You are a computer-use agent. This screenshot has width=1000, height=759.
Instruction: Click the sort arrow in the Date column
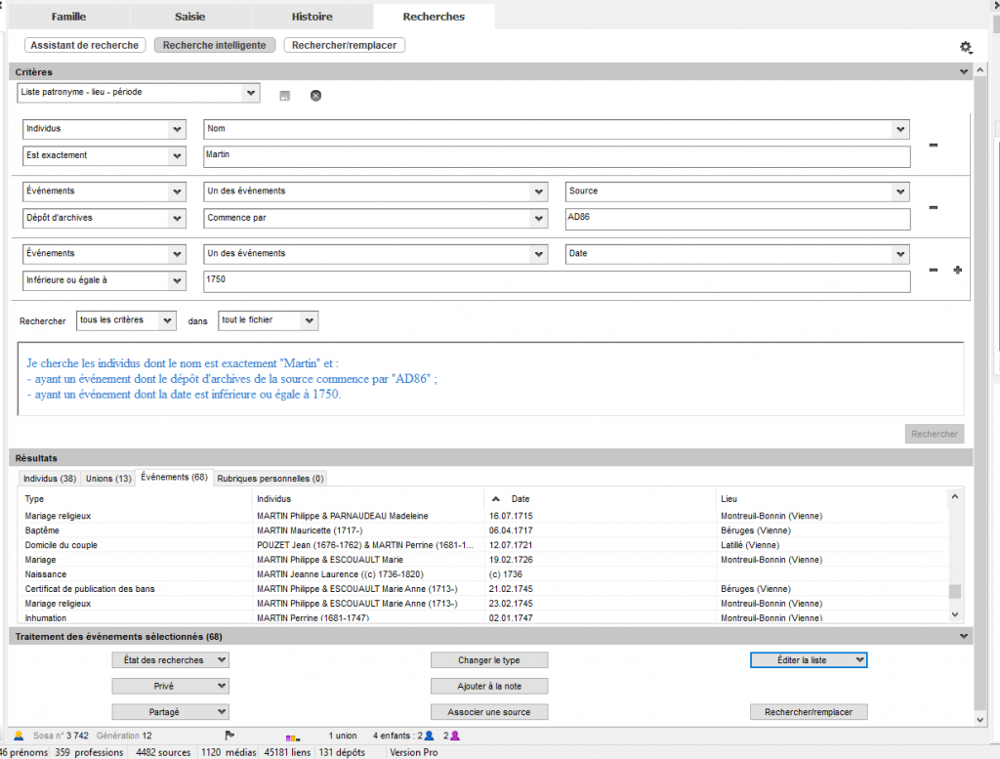click(495, 499)
